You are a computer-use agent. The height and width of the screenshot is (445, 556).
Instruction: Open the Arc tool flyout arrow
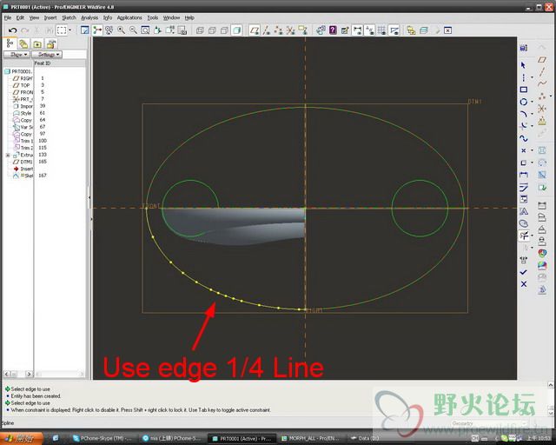click(x=532, y=114)
